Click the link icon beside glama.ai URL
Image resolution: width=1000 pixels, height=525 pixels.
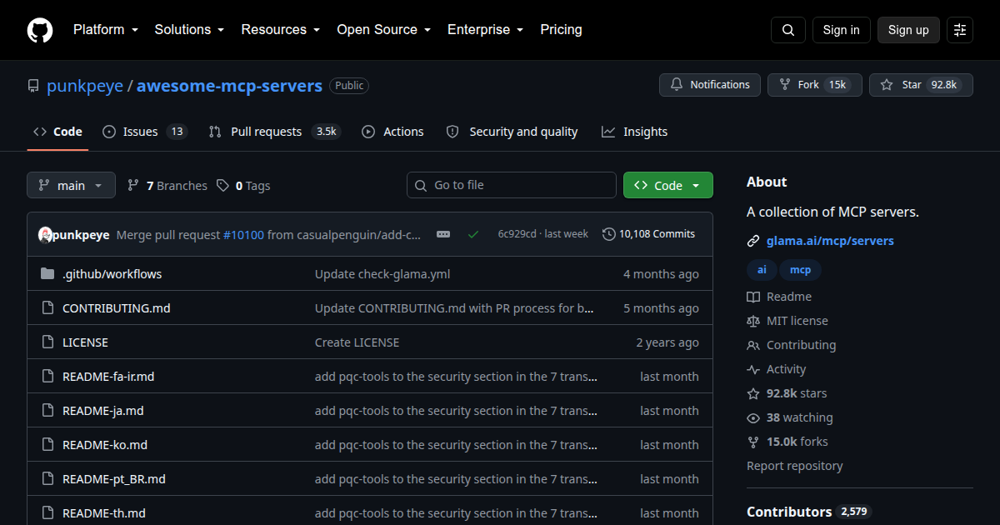click(x=753, y=242)
